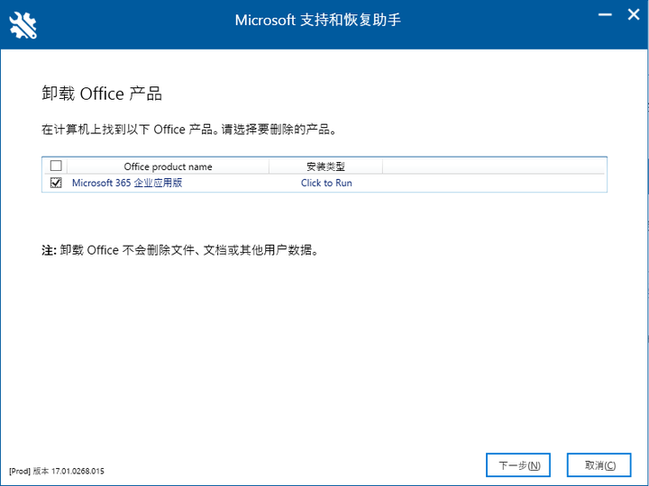Click the divider right of the 安装类型 column
The width and height of the screenshot is (649, 486).
pyautogui.click(x=383, y=166)
